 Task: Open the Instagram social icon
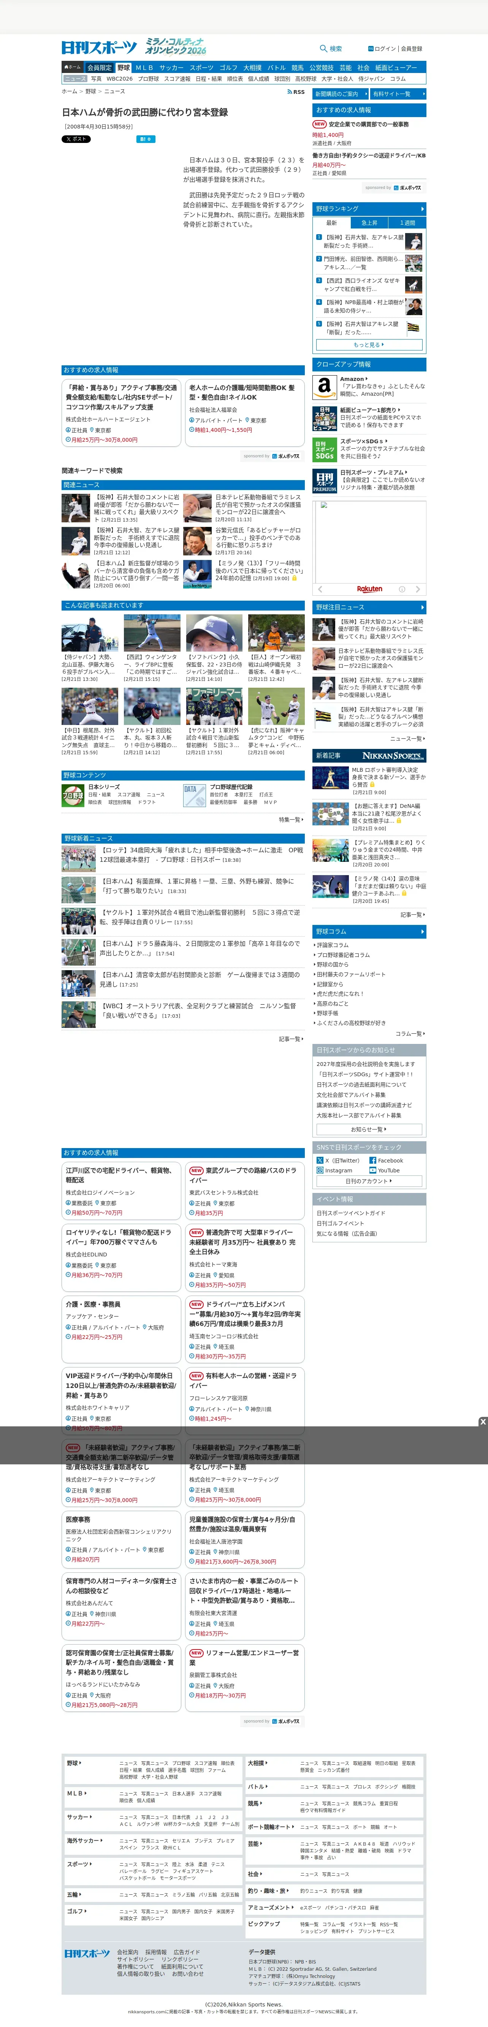[320, 1170]
